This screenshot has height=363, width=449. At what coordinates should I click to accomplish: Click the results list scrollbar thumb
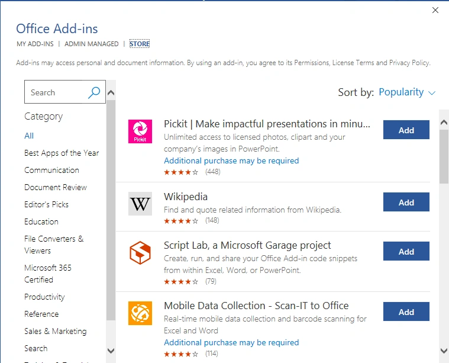point(444,156)
